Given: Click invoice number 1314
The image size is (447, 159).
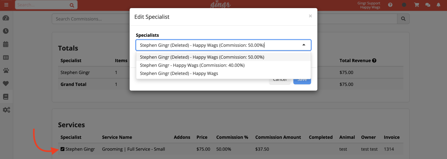Looking at the screenshot, I should (389, 149).
